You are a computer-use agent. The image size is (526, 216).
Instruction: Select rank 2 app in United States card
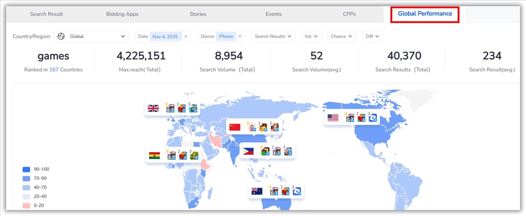click(x=361, y=117)
